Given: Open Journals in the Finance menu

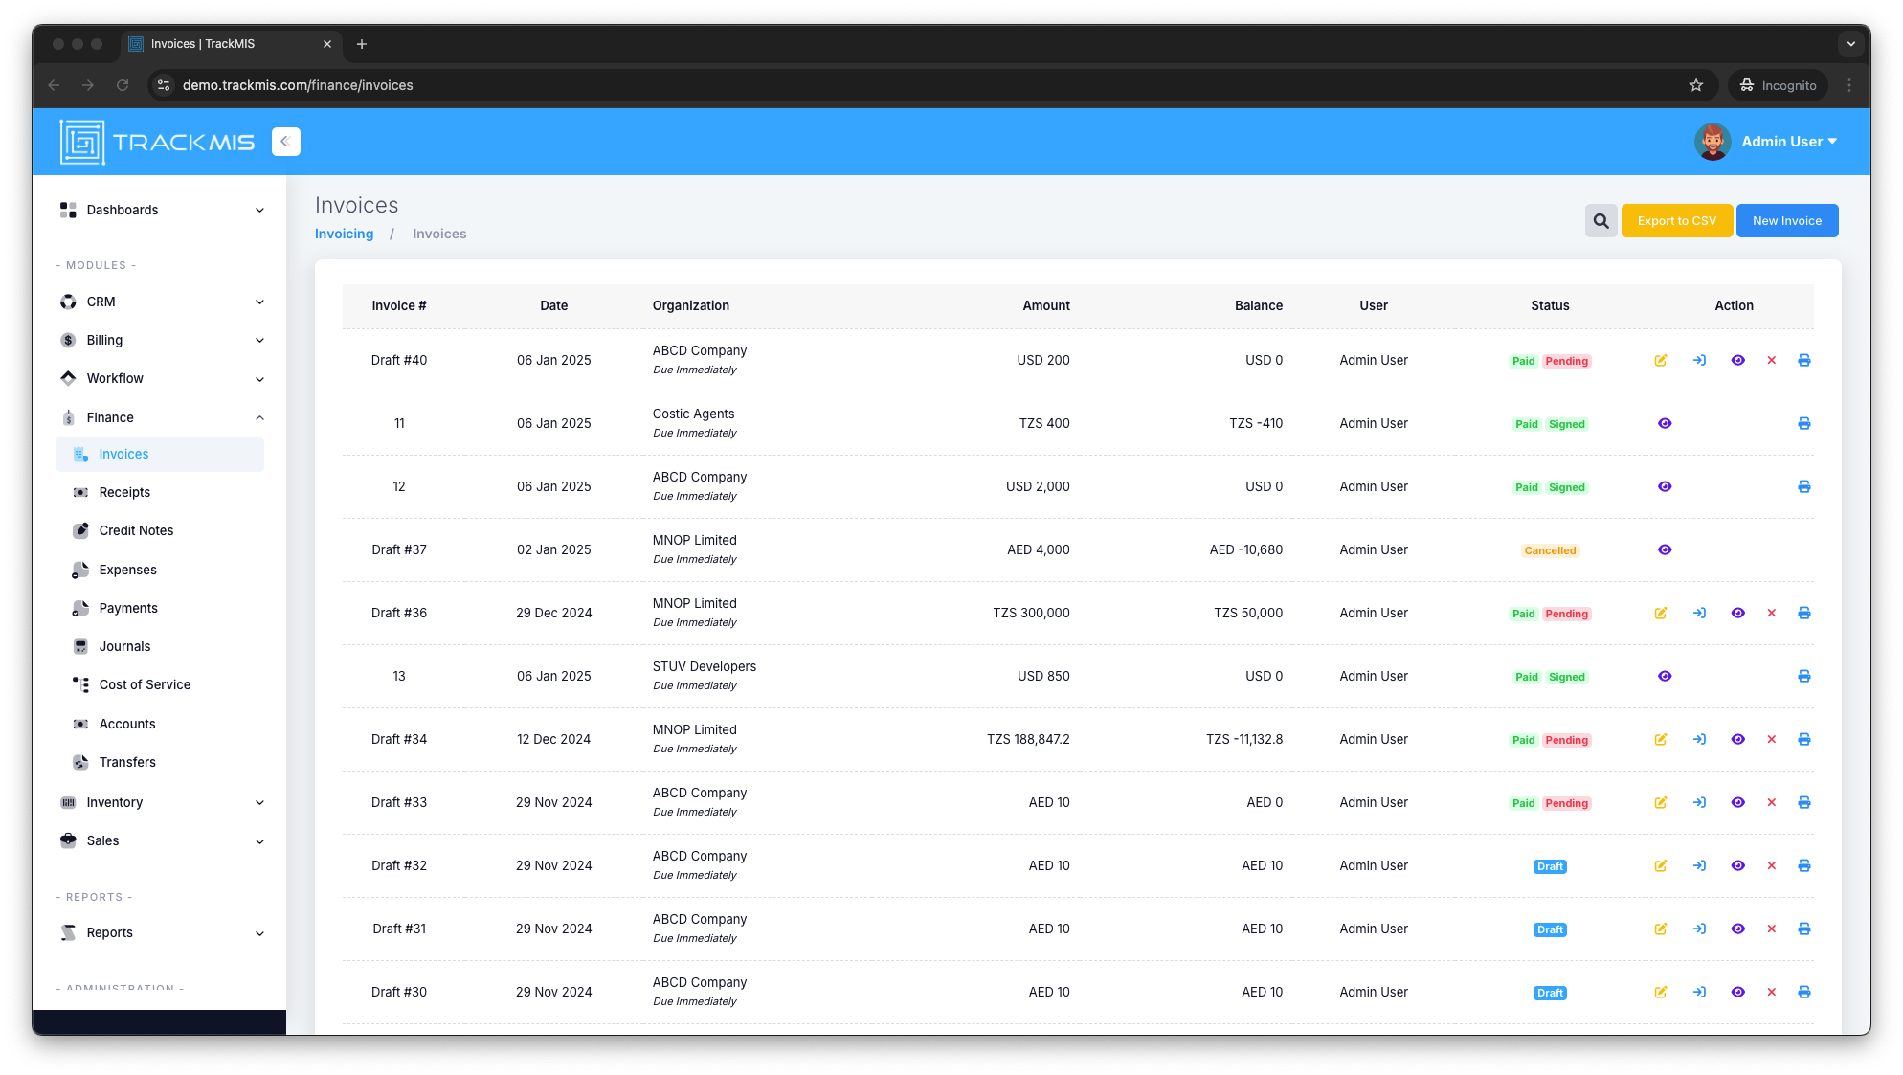Looking at the screenshot, I should click(x=124, y=646).
